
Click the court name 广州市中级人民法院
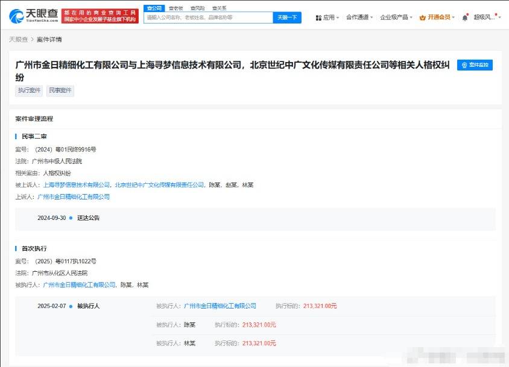pyautogui.click(x=57, y=162)
